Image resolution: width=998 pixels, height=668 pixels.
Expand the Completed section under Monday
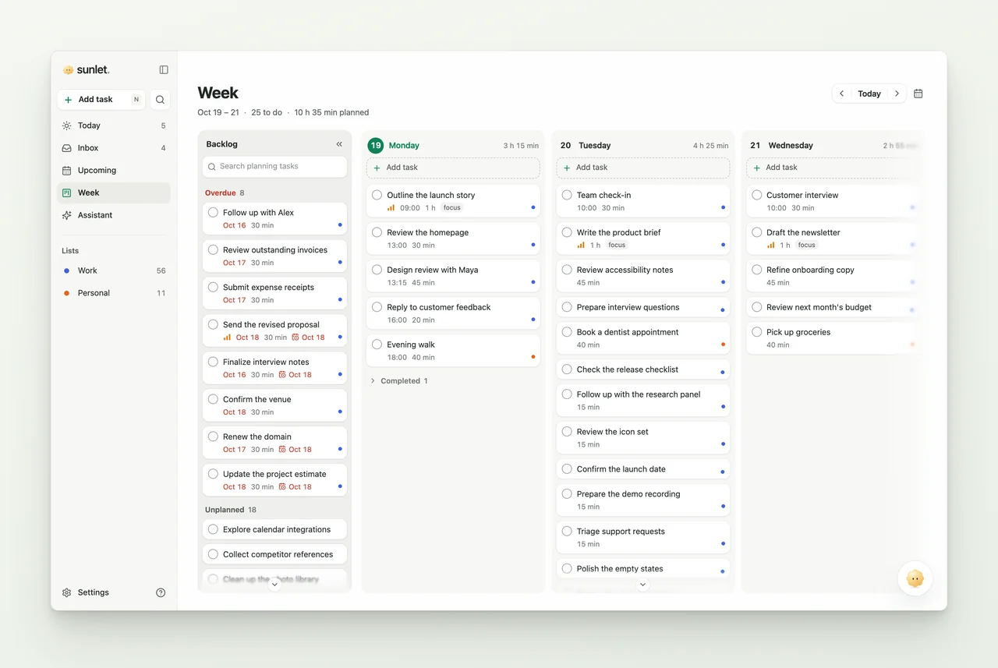[399, 381]
